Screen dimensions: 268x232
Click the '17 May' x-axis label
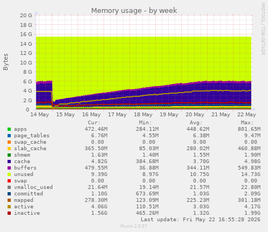coord(117,115)
